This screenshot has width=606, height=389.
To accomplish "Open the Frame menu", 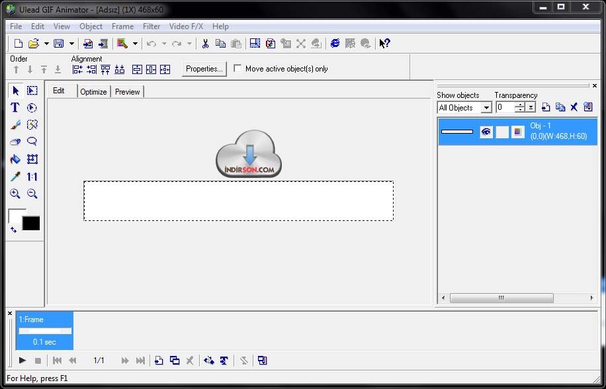I will coord(122,26).
